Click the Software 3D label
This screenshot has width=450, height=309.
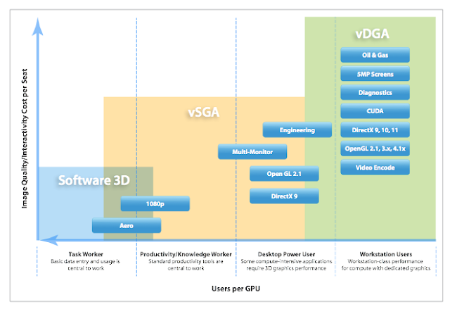(94, 180)
